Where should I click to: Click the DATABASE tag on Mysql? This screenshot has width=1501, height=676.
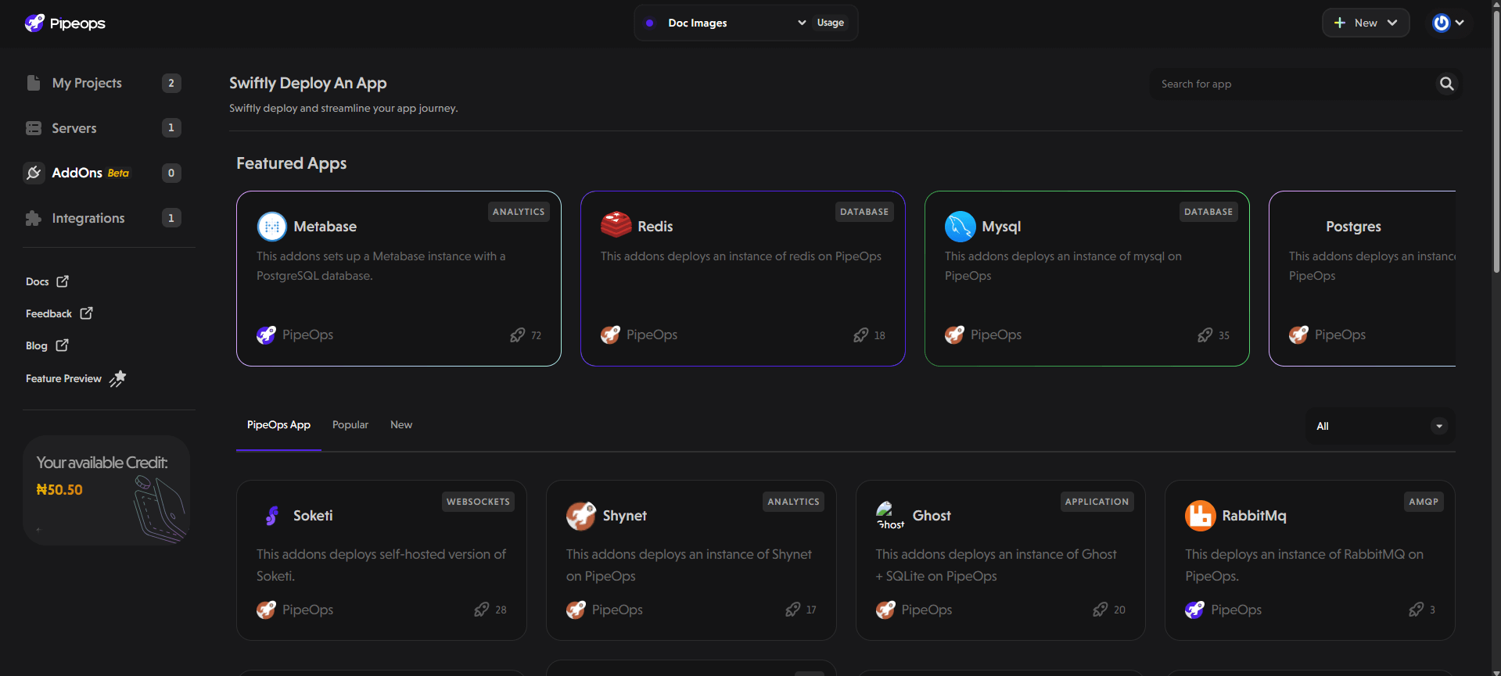point(1208,212)
